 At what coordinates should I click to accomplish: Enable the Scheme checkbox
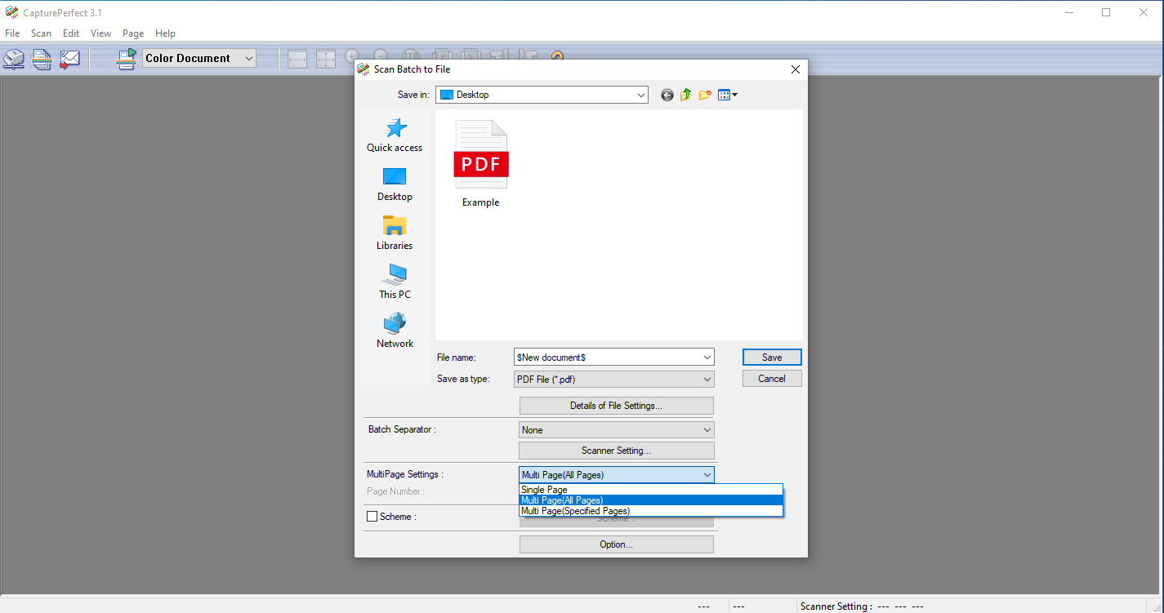(372, 517)
